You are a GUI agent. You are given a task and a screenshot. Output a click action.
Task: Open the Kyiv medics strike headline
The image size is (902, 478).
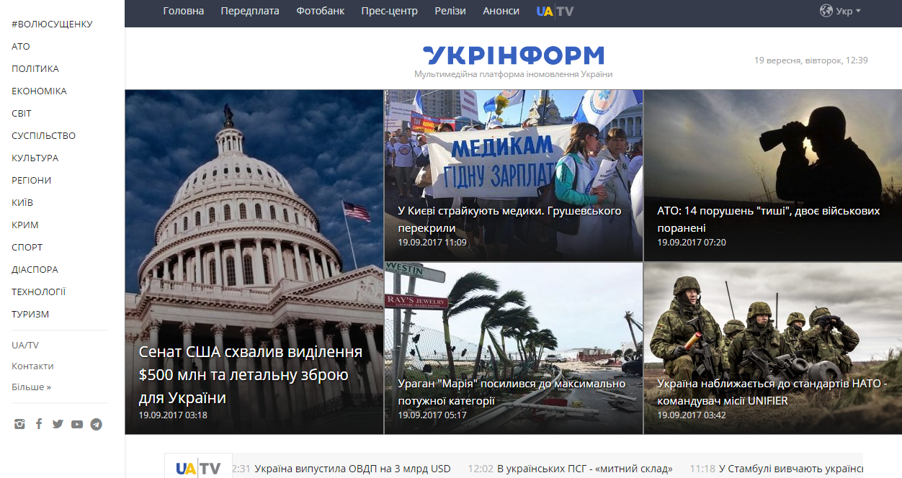click(509, 220)
